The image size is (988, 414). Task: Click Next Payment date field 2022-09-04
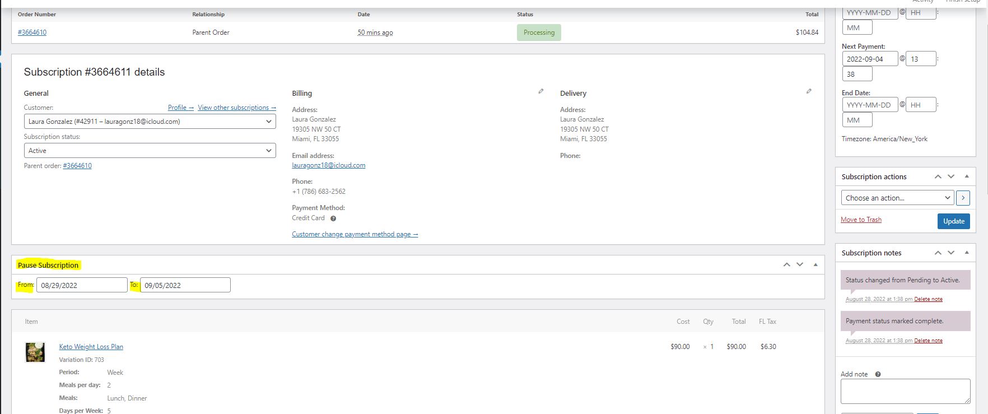870,59
